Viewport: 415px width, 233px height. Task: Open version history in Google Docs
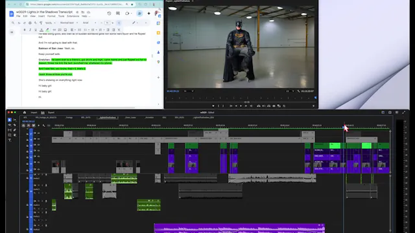click(109, 13)
